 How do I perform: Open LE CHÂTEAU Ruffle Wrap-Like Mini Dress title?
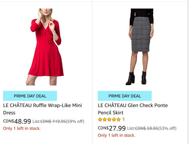coord(42,109)
